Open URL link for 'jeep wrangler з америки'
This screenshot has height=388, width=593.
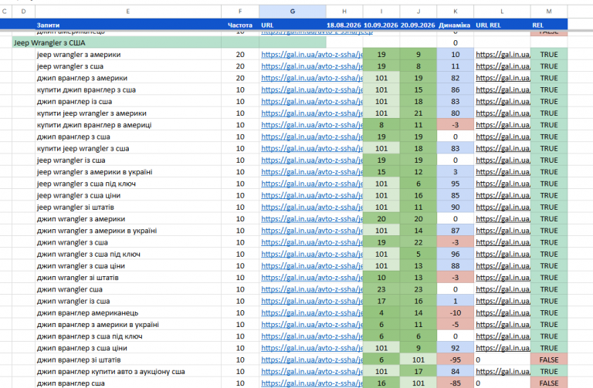312,55
